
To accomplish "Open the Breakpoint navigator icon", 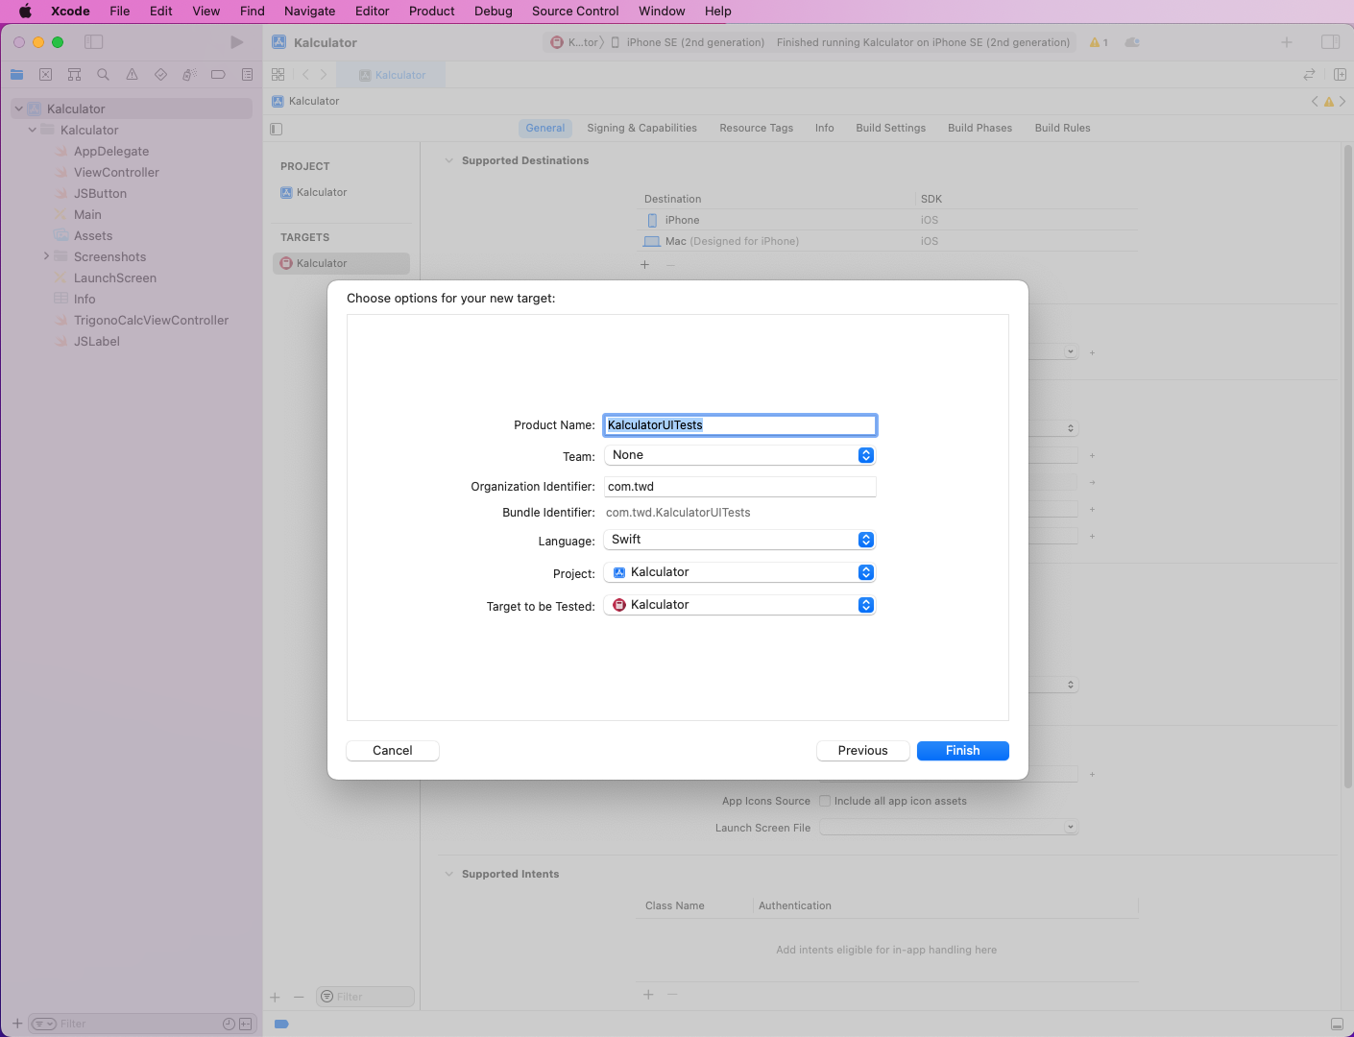I will click(218, 75).
